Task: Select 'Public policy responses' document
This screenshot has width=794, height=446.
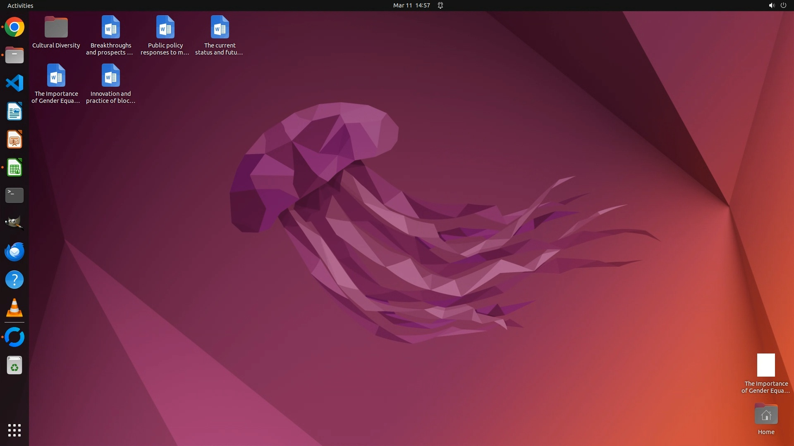Action: 165,28
